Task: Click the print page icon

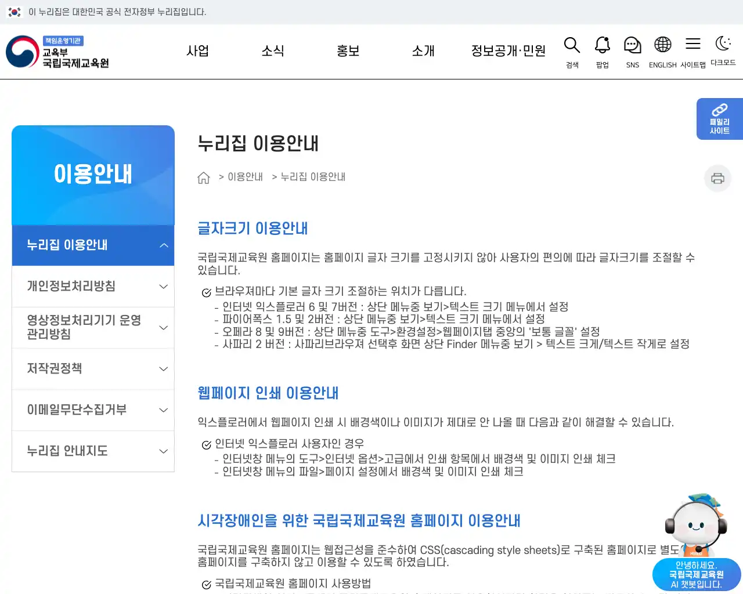Action: point(717,178)
